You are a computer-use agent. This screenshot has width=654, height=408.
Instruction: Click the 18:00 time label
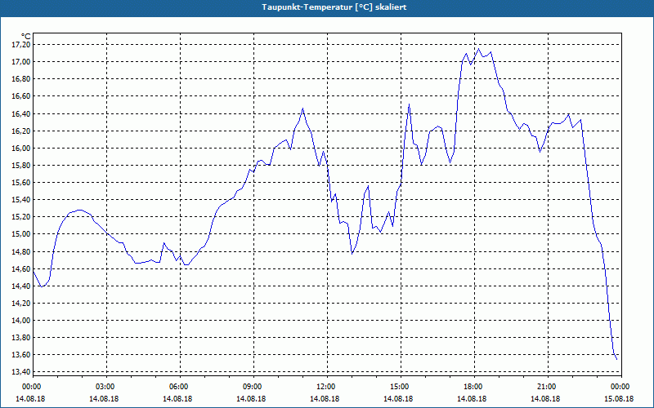(474, 387)
